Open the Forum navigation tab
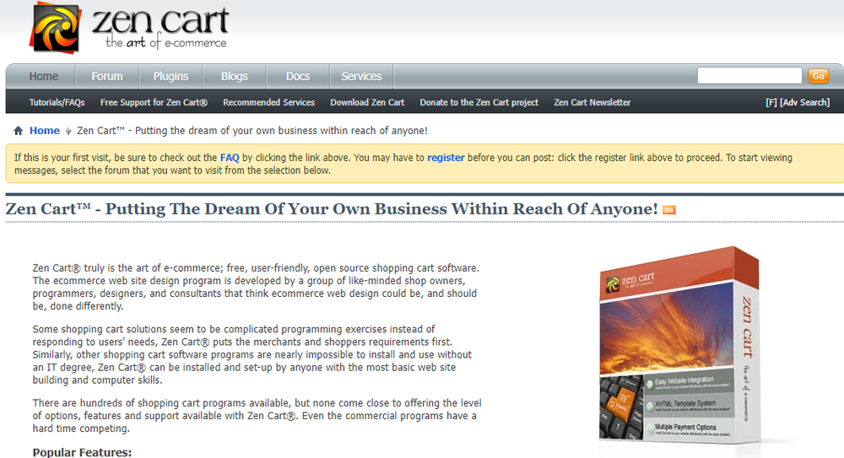 pos(107,77)
